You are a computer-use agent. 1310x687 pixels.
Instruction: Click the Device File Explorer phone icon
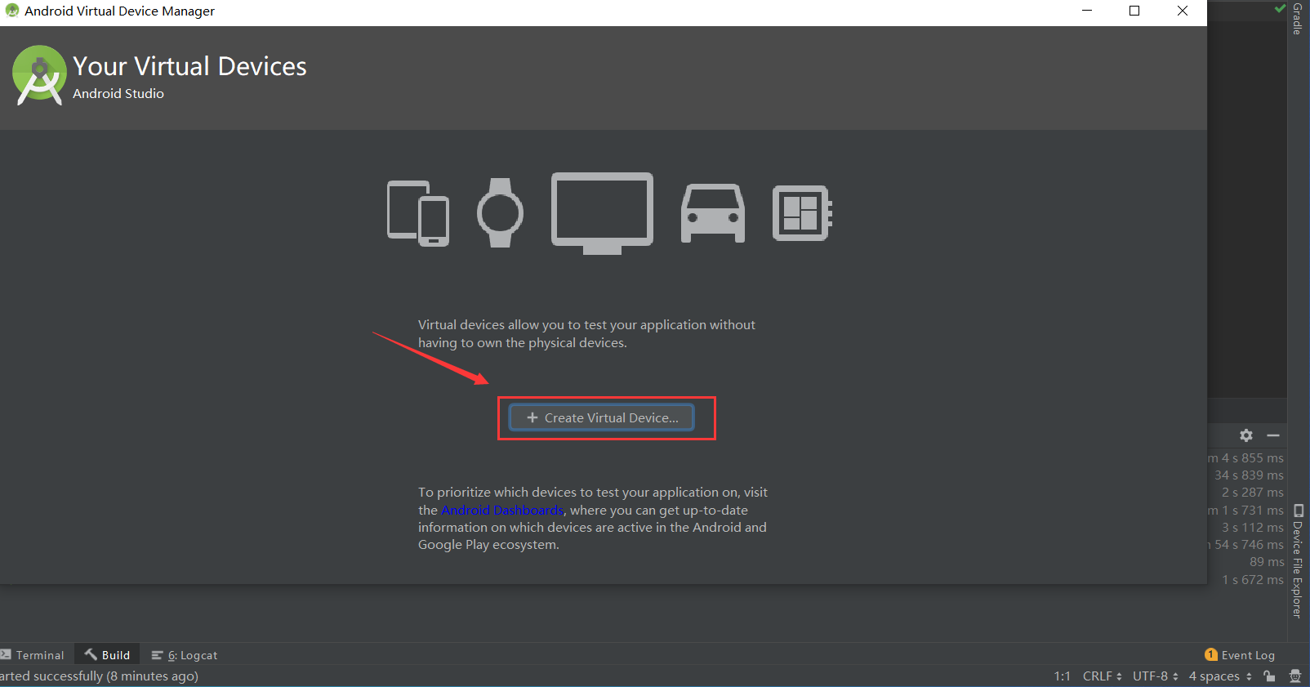click(1299, 511)
